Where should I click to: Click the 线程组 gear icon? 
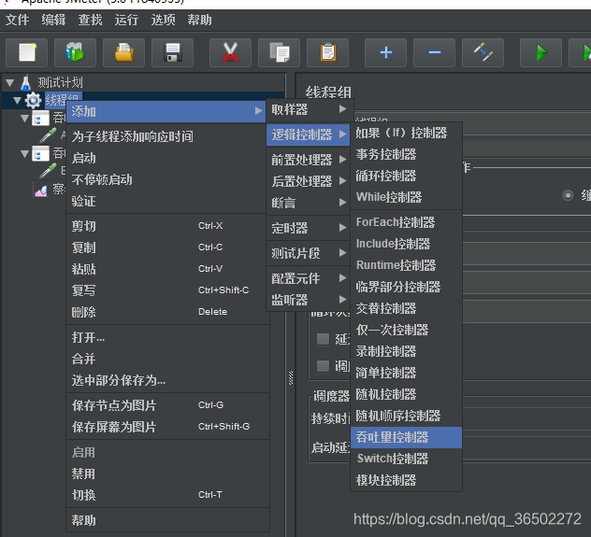(x=33, y=100)
